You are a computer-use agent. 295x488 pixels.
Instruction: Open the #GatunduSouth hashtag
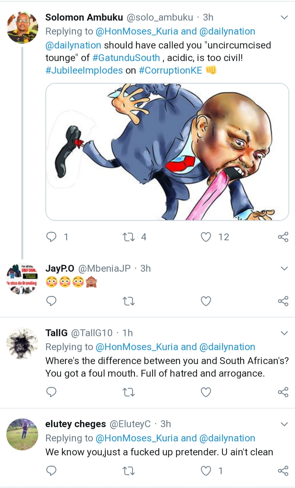[126, 58]
